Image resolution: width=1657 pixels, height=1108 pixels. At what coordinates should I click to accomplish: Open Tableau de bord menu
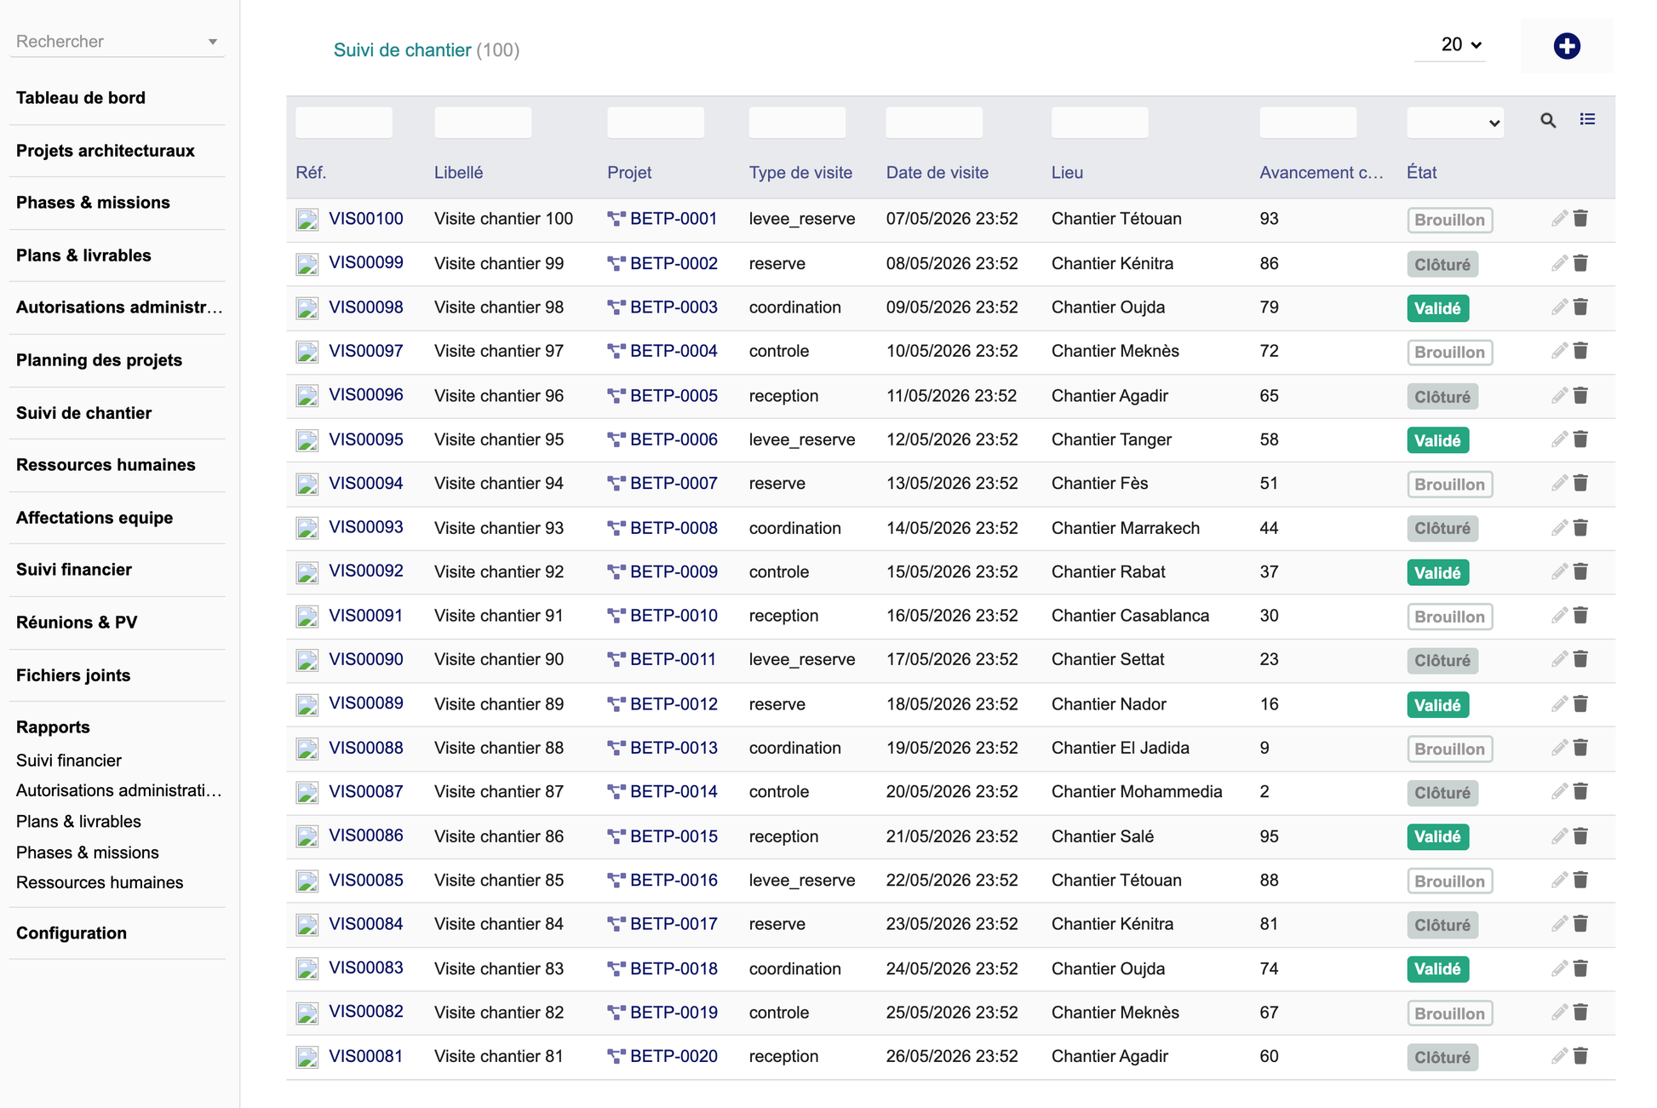tap(81, 98)
